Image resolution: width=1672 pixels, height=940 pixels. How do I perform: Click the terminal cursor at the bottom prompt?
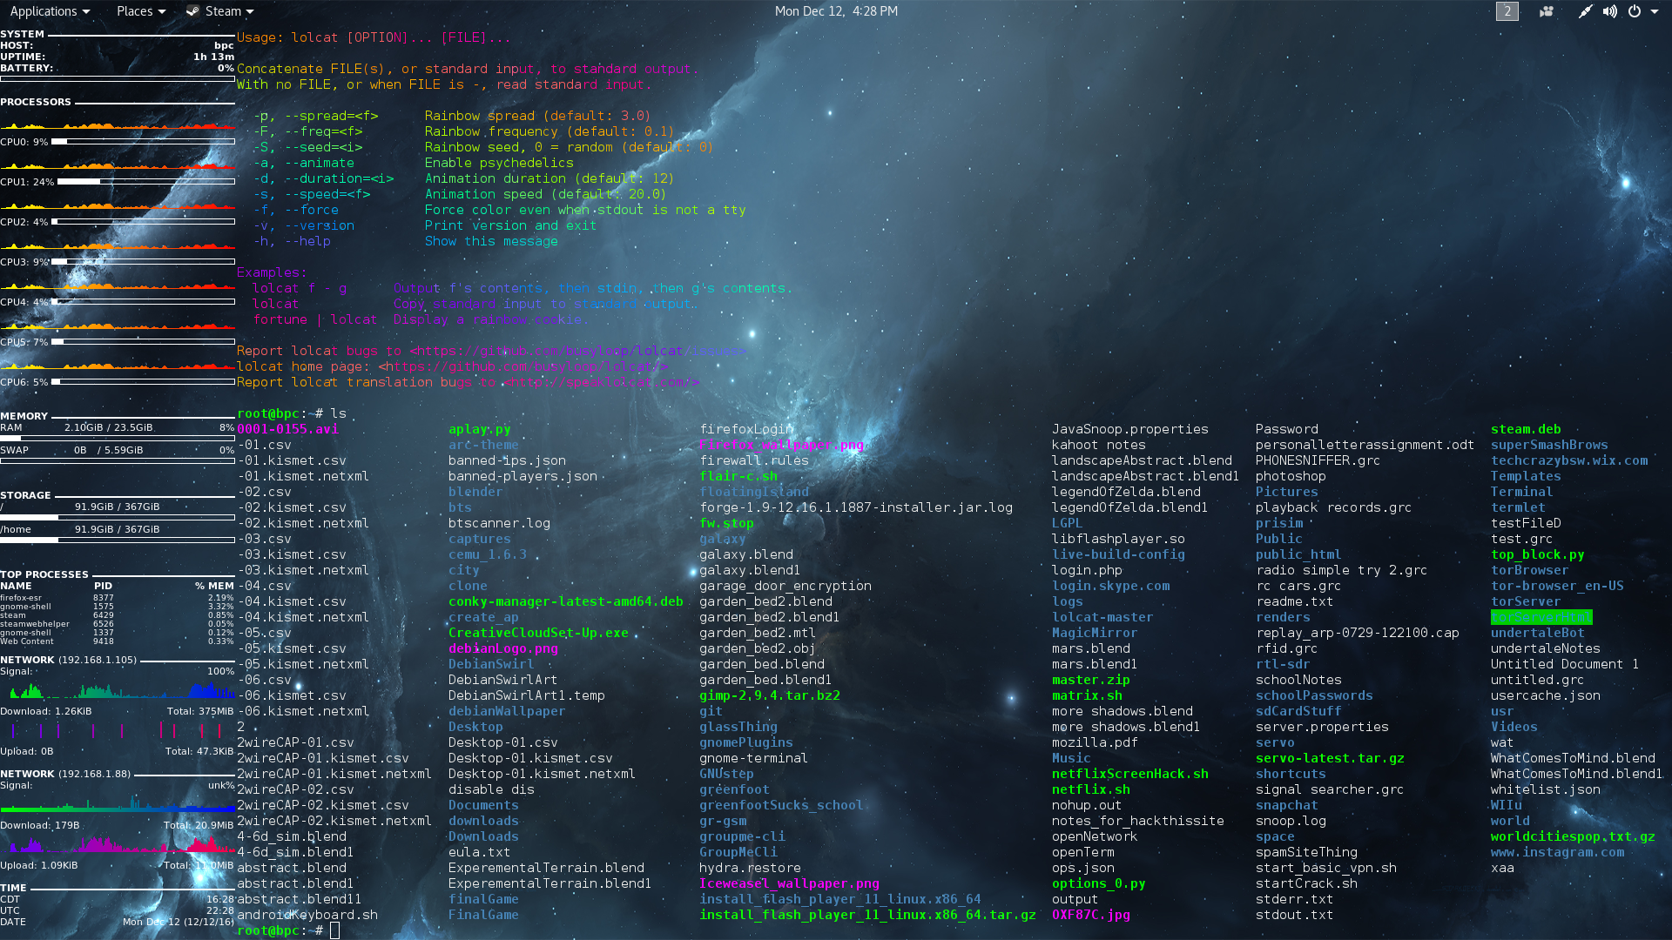coord(335,930)
